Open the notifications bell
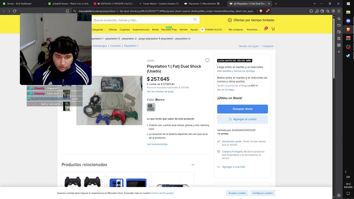 coord(265,29)
